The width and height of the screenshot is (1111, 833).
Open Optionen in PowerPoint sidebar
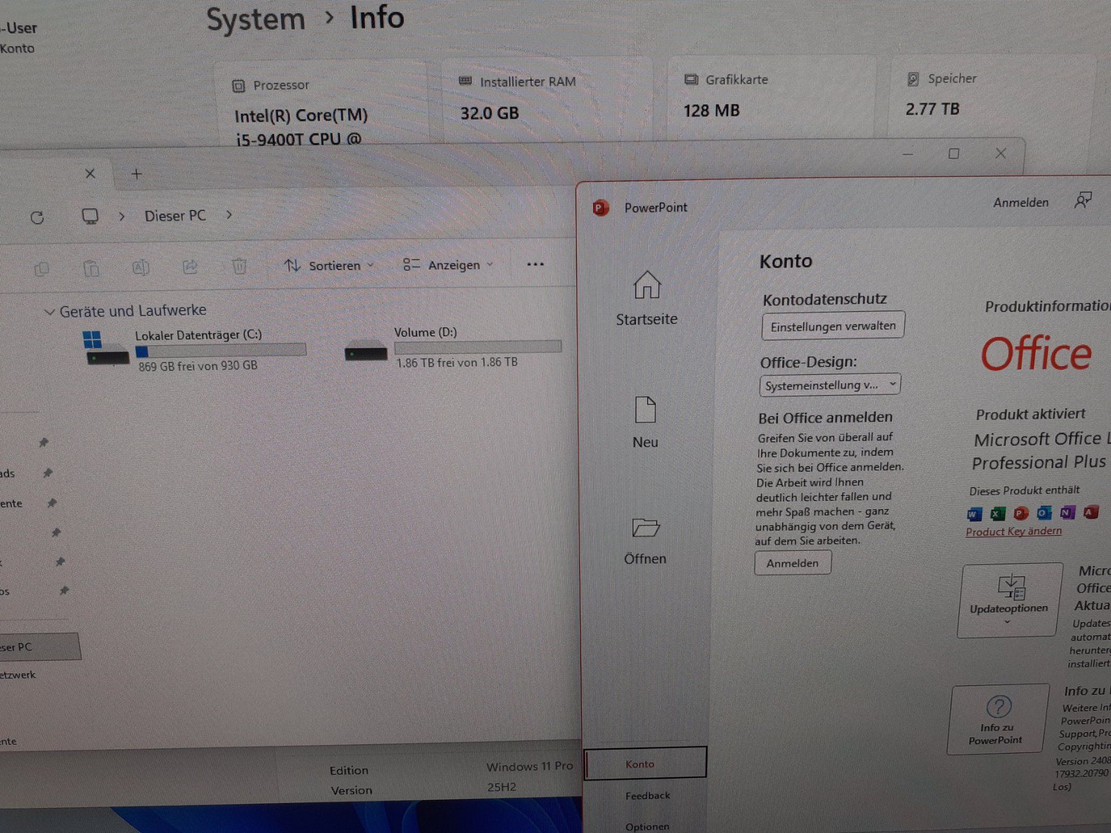pos(647,826)
